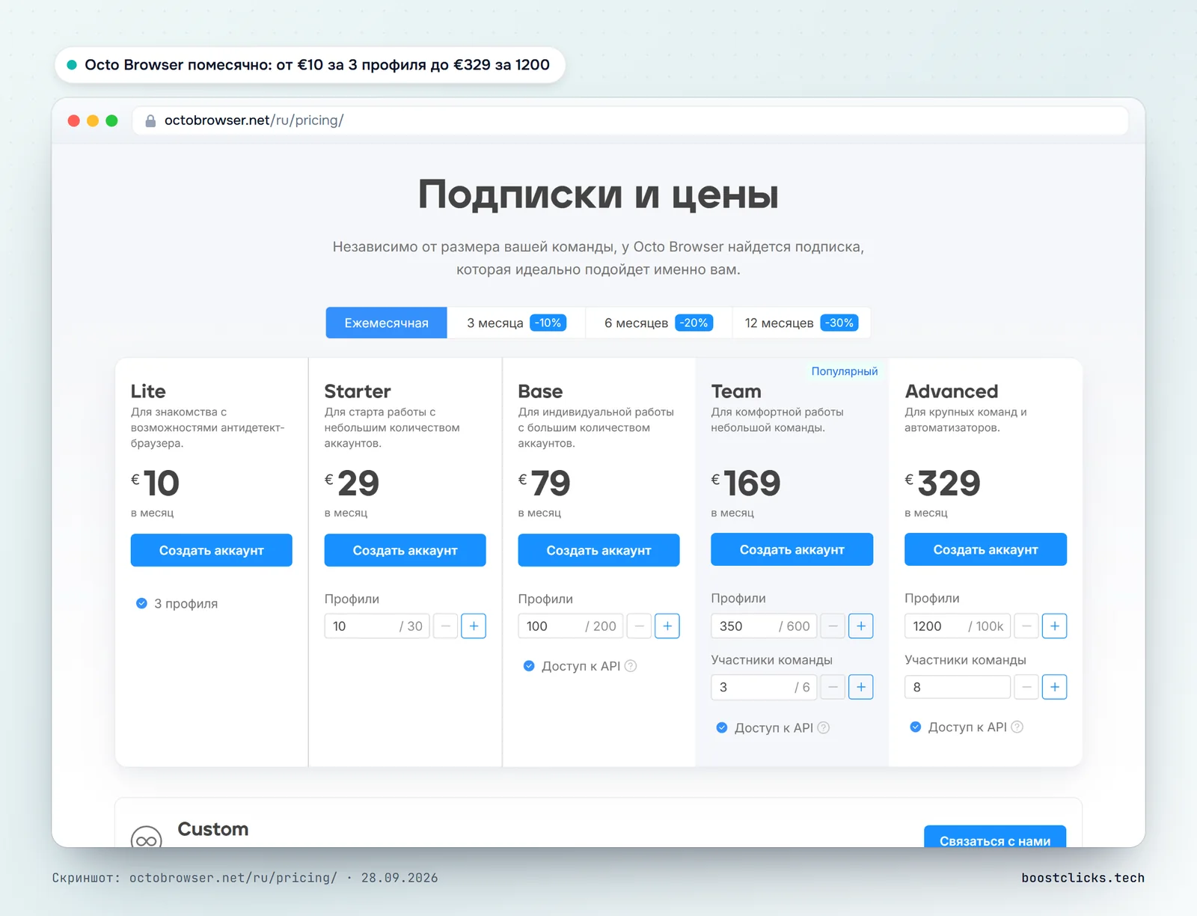Create account for the Advanced plan
Viewport: 1197px width, 916px height.
point(986,549)
